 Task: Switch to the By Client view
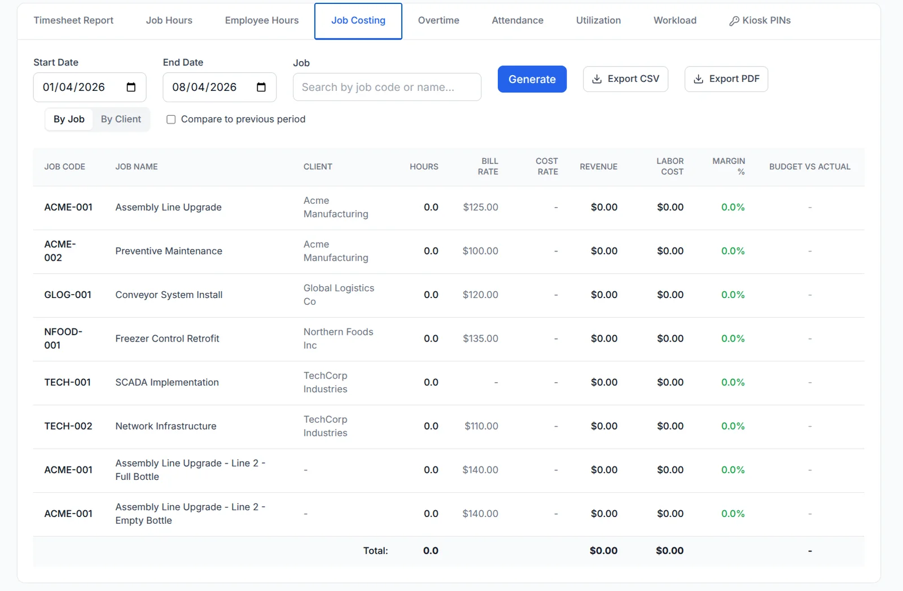pyautogui.click(x=121, y=119)
